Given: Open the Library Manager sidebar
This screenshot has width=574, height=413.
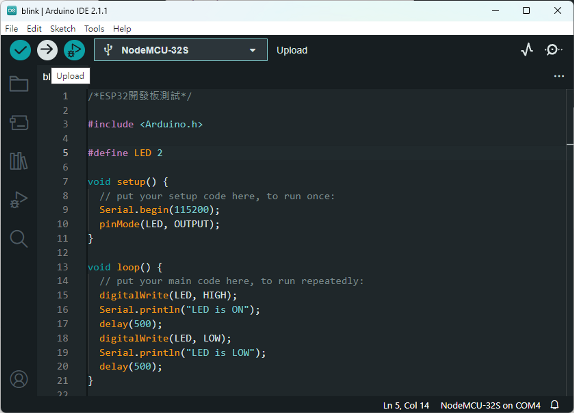Looking at the screenshot, I should click(x=19, y=161).
